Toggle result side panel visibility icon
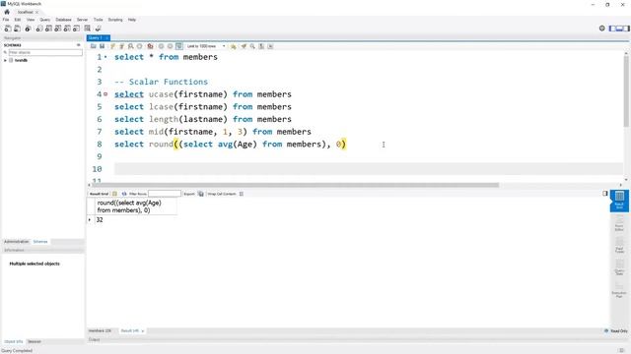Viewport: 631px width, 354px height. [604, 194]
